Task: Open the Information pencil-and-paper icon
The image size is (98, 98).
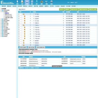Action: (x=22, y=2)
